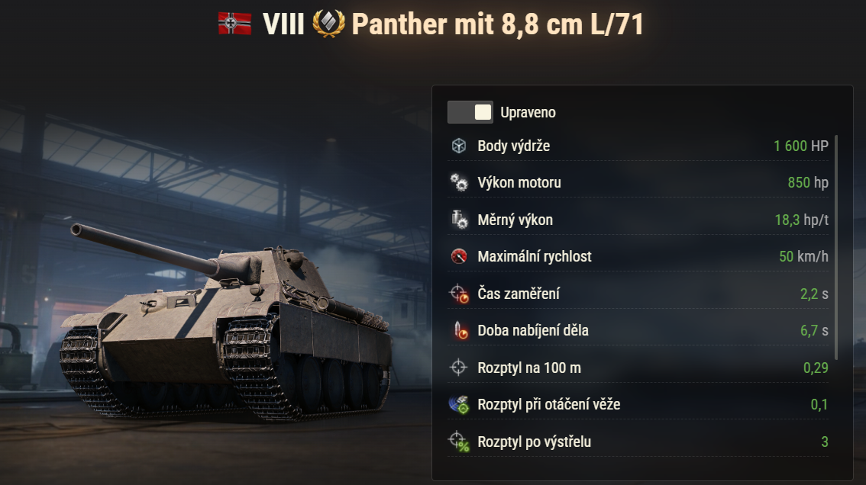Viewport: 866px width, 485px height.
Task: Click the Rozptyl na 100 m crosshair icon
Action: (459, 368)
